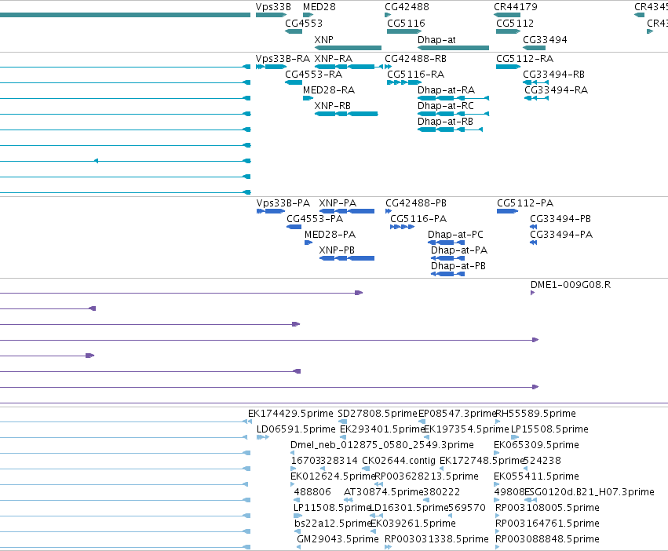Click the CG42488-RB transcript label

click(x=415, y=58)
